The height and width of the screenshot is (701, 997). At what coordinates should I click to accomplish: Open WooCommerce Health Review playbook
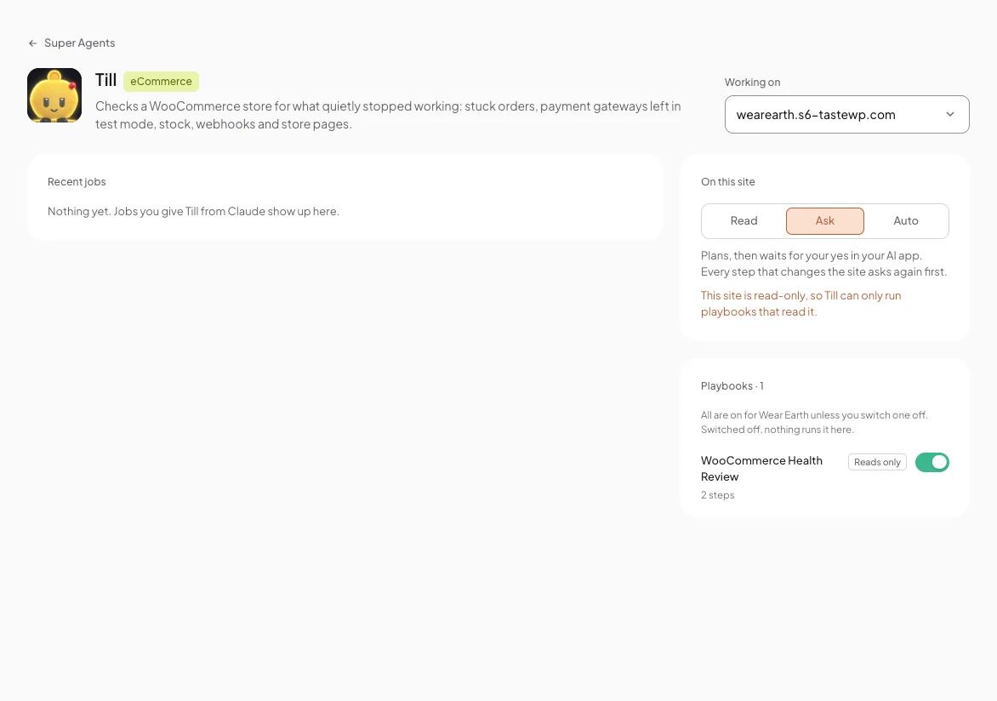click(x=761, y=469)
